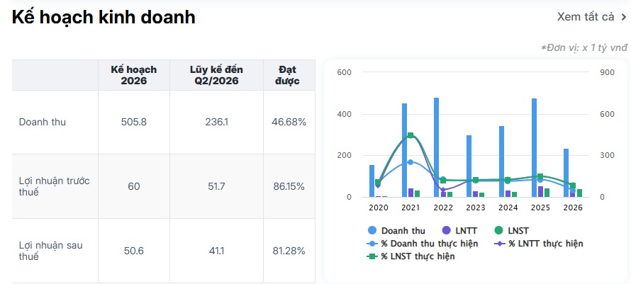Toggle % LNST thực hiện legend line
The width and height of the screenshot is (631, 284).
(411, 256)
